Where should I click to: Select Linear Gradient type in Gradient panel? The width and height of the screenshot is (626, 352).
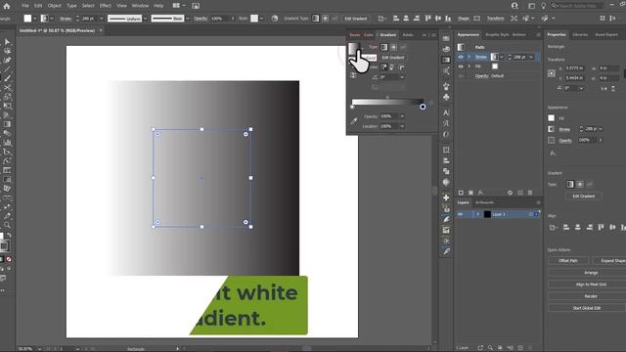pyautogui.click(x=383, y=47)
